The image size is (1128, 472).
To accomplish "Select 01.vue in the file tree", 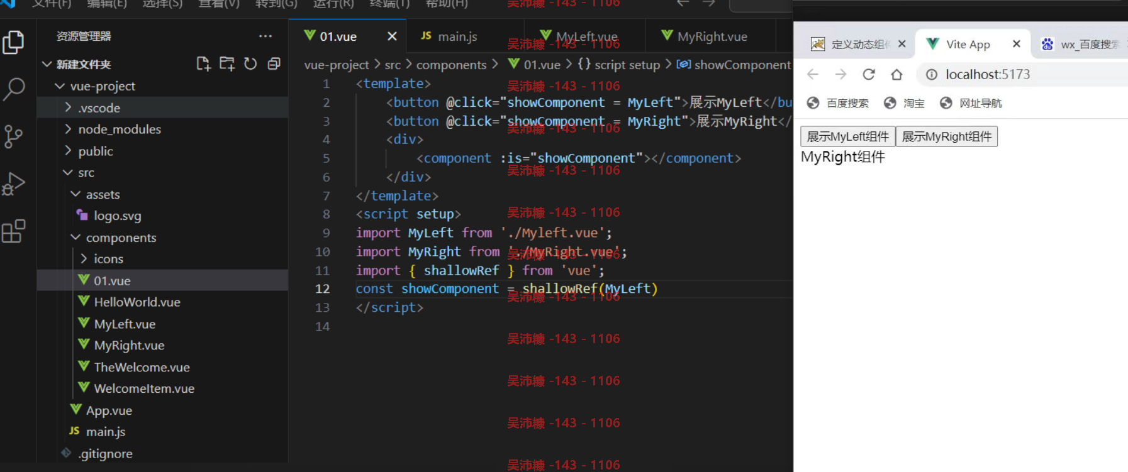I will (x=164, y=280).
